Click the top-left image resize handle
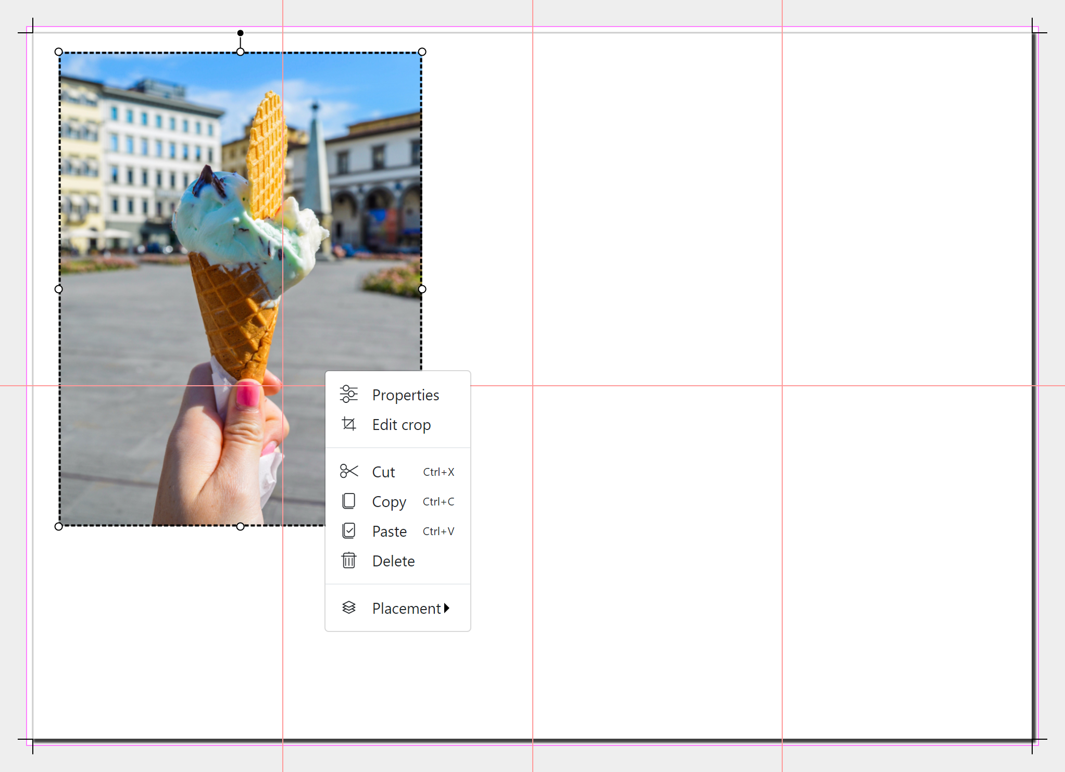The image size is (1065, 772). [58, 52]
